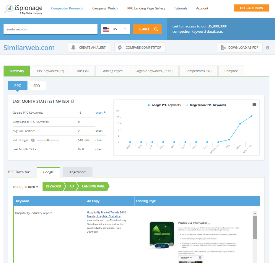Click the MAR data point on chart
The height and width of the screenshot is (263, 275).
click(x=240, y=124)
